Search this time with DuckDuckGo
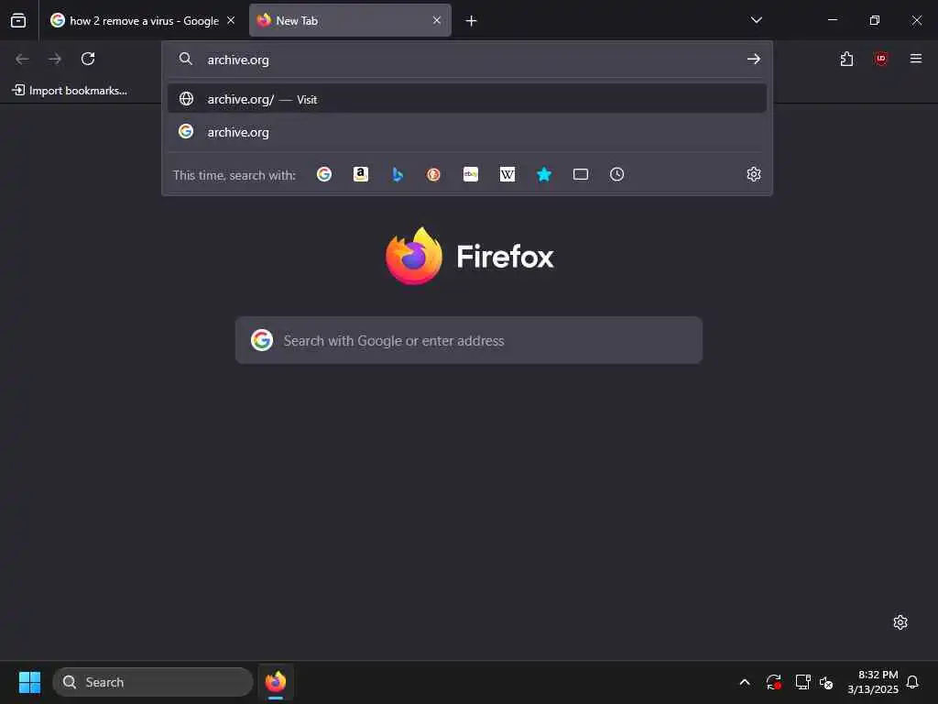938x704 pixels. (x=433, y=174)
